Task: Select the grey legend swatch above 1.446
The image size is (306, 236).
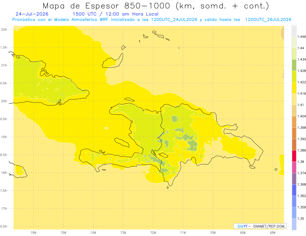Action: [294, 31]
